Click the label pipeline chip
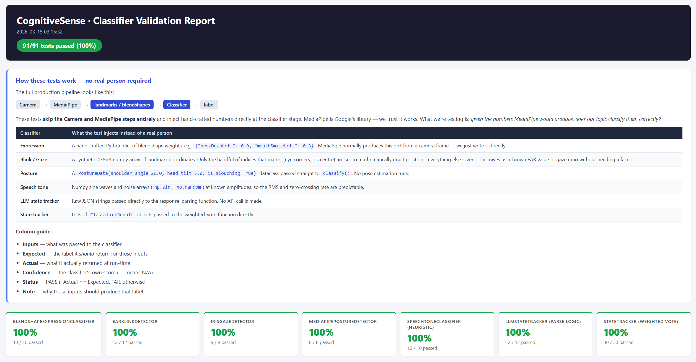This screenshot has width=696, height=362. pos(209,105)
